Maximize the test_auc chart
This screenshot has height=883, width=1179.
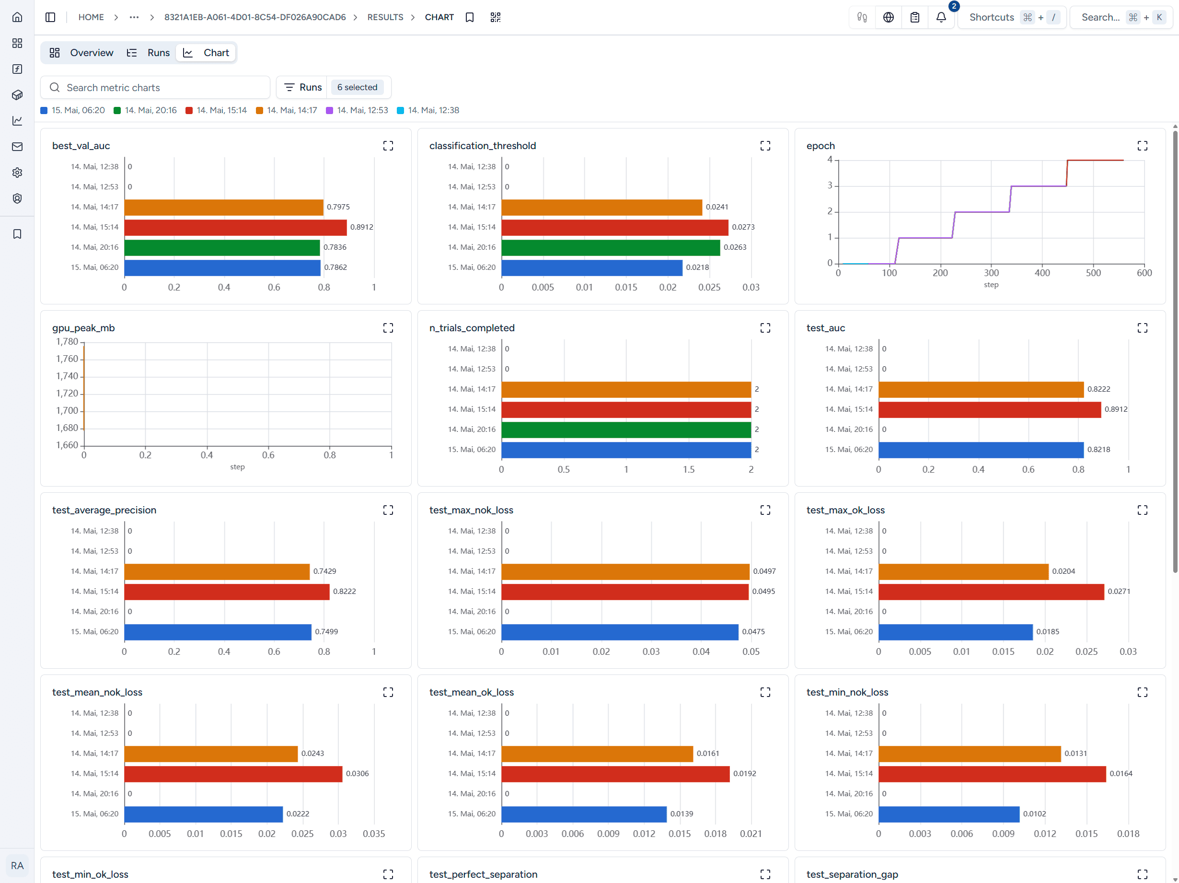[x=1142, y=328]
